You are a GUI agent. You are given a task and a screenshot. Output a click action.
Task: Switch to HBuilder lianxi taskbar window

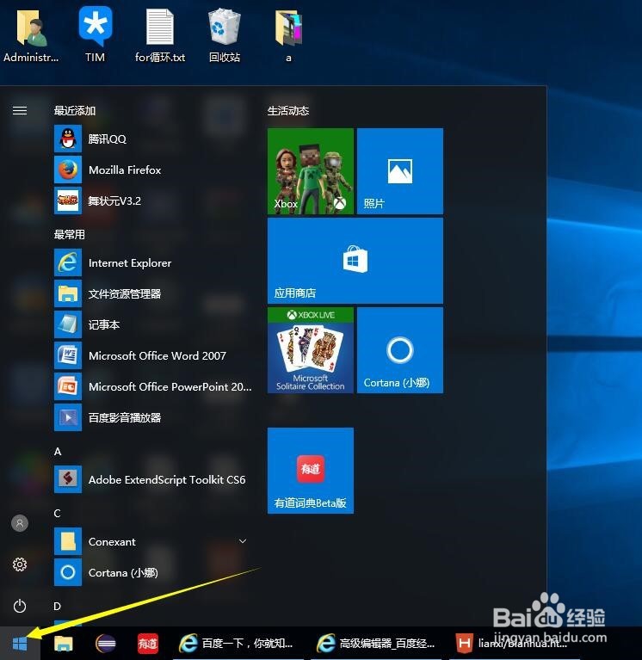[x=515, y=643]
